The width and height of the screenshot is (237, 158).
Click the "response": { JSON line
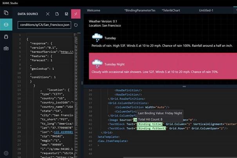[41, 43]
